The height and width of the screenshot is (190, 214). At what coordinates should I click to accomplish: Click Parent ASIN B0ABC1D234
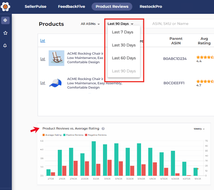tap(175, 59)
